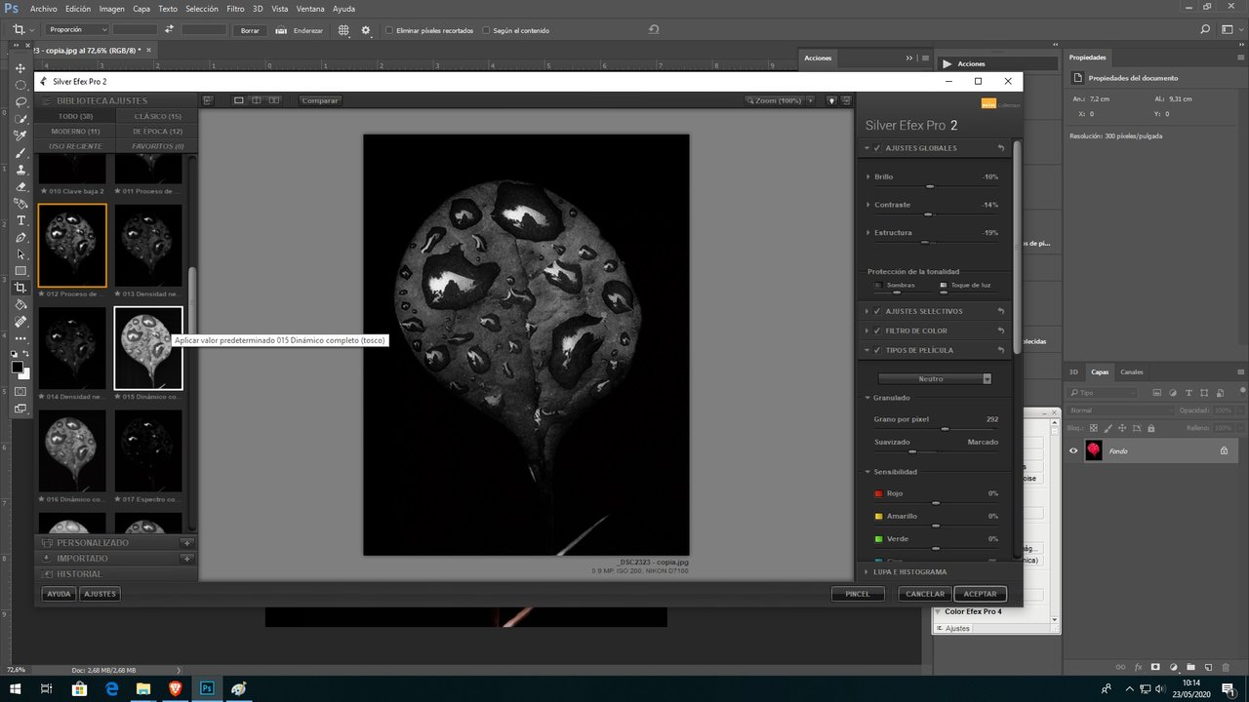
Task: Collapse the Sensibilidad subsection
Action: [868, 472]
